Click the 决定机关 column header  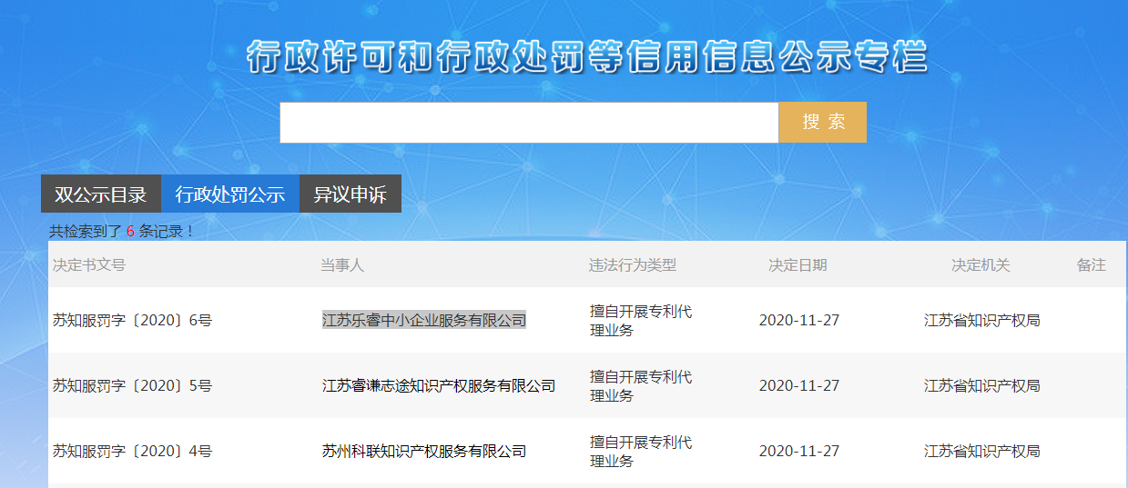pos(981,265)
